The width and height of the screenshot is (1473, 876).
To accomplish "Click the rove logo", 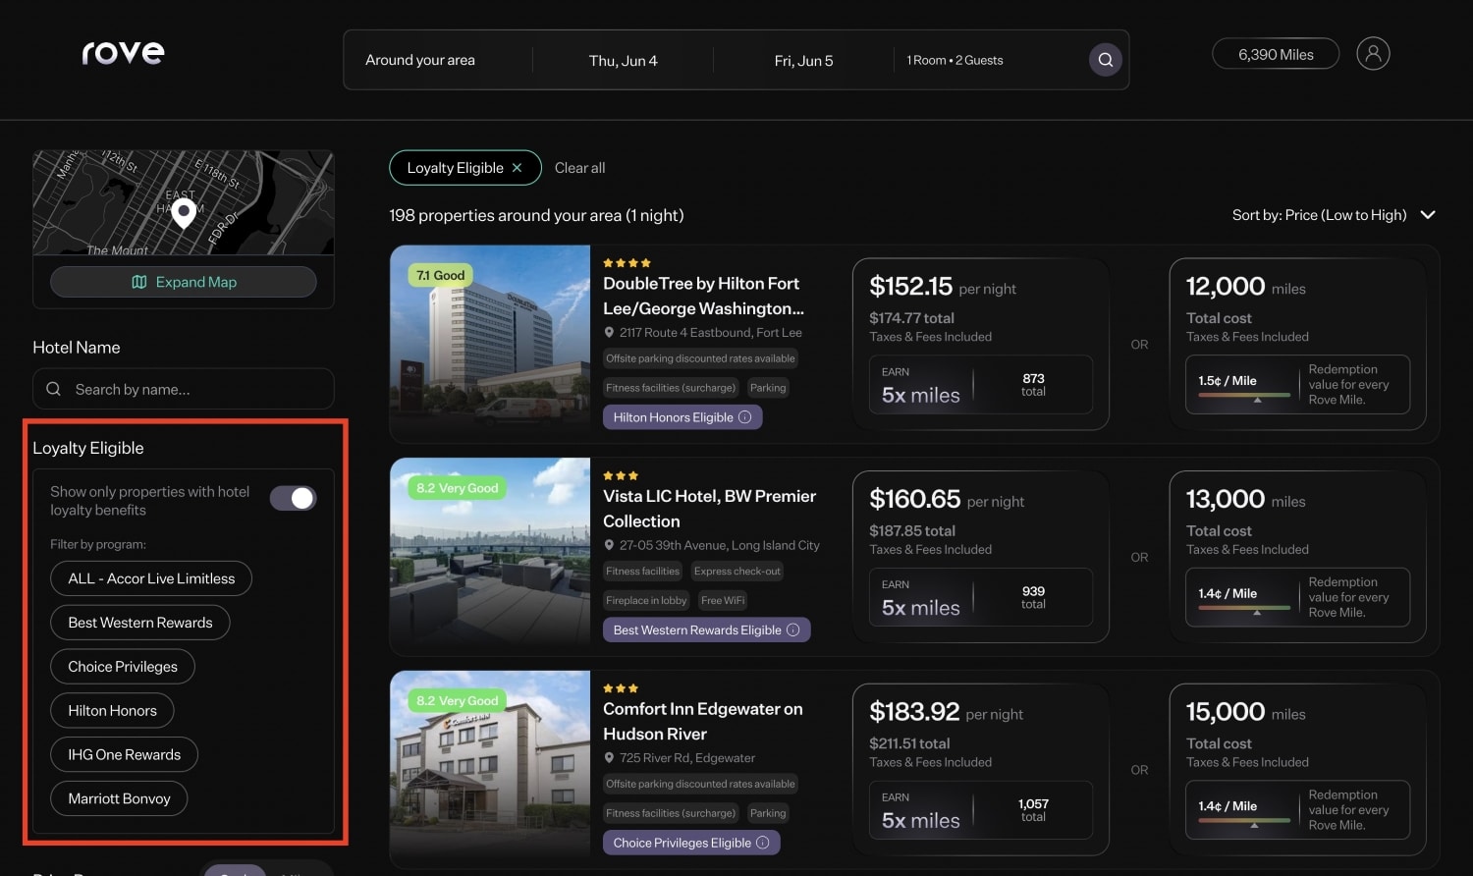I will 123,52.
